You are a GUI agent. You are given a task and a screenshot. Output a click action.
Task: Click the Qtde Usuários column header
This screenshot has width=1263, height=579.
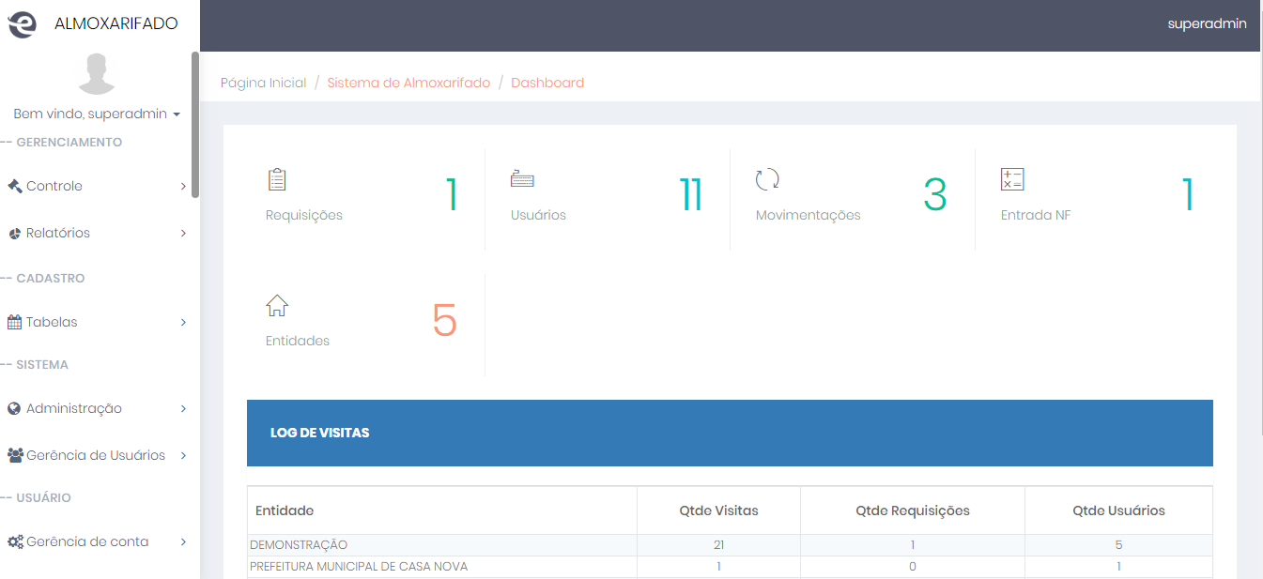1118,510
